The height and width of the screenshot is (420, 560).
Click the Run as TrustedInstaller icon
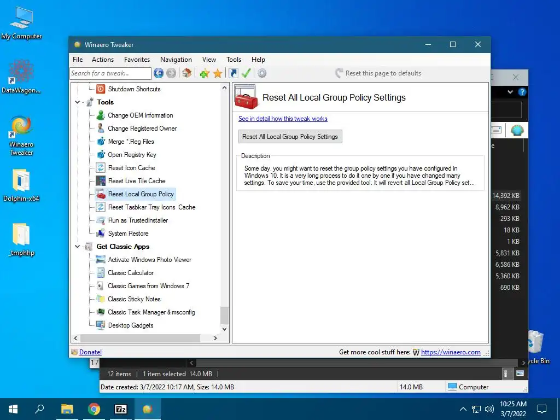click(101, 220)
